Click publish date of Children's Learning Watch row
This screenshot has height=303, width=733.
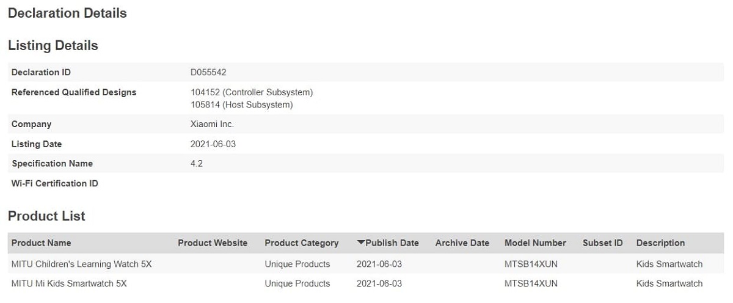[379, 265]
